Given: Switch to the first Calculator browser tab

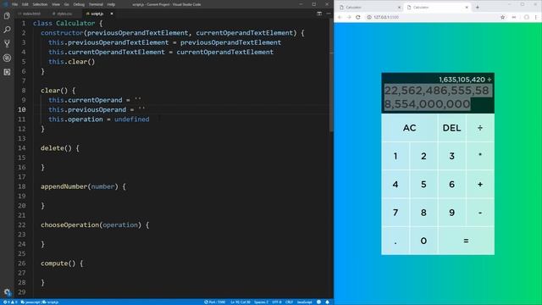Looking at the screenshot, I should [x=369, y=7].
